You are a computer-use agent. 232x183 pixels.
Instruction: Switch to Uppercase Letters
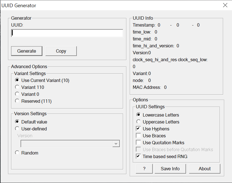139,122
